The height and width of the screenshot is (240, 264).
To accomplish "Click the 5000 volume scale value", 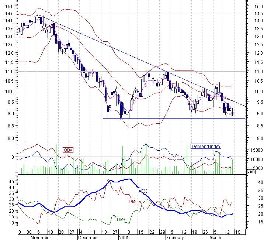I will (x=258, y=168).
